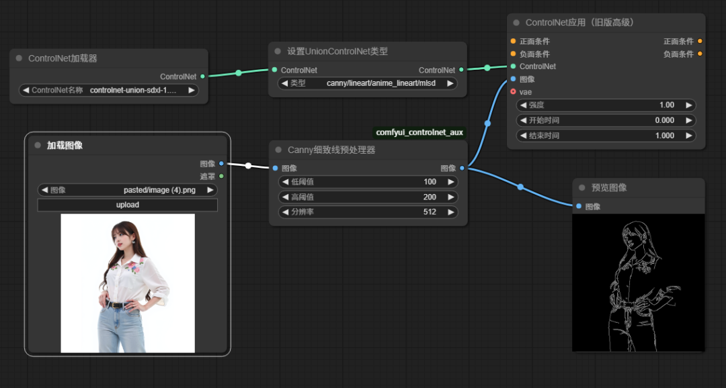The image size is (726, 388).
Task: Decrease 结束时间 with left arrow
Action: pyautogui.click(x=523, y=136)
